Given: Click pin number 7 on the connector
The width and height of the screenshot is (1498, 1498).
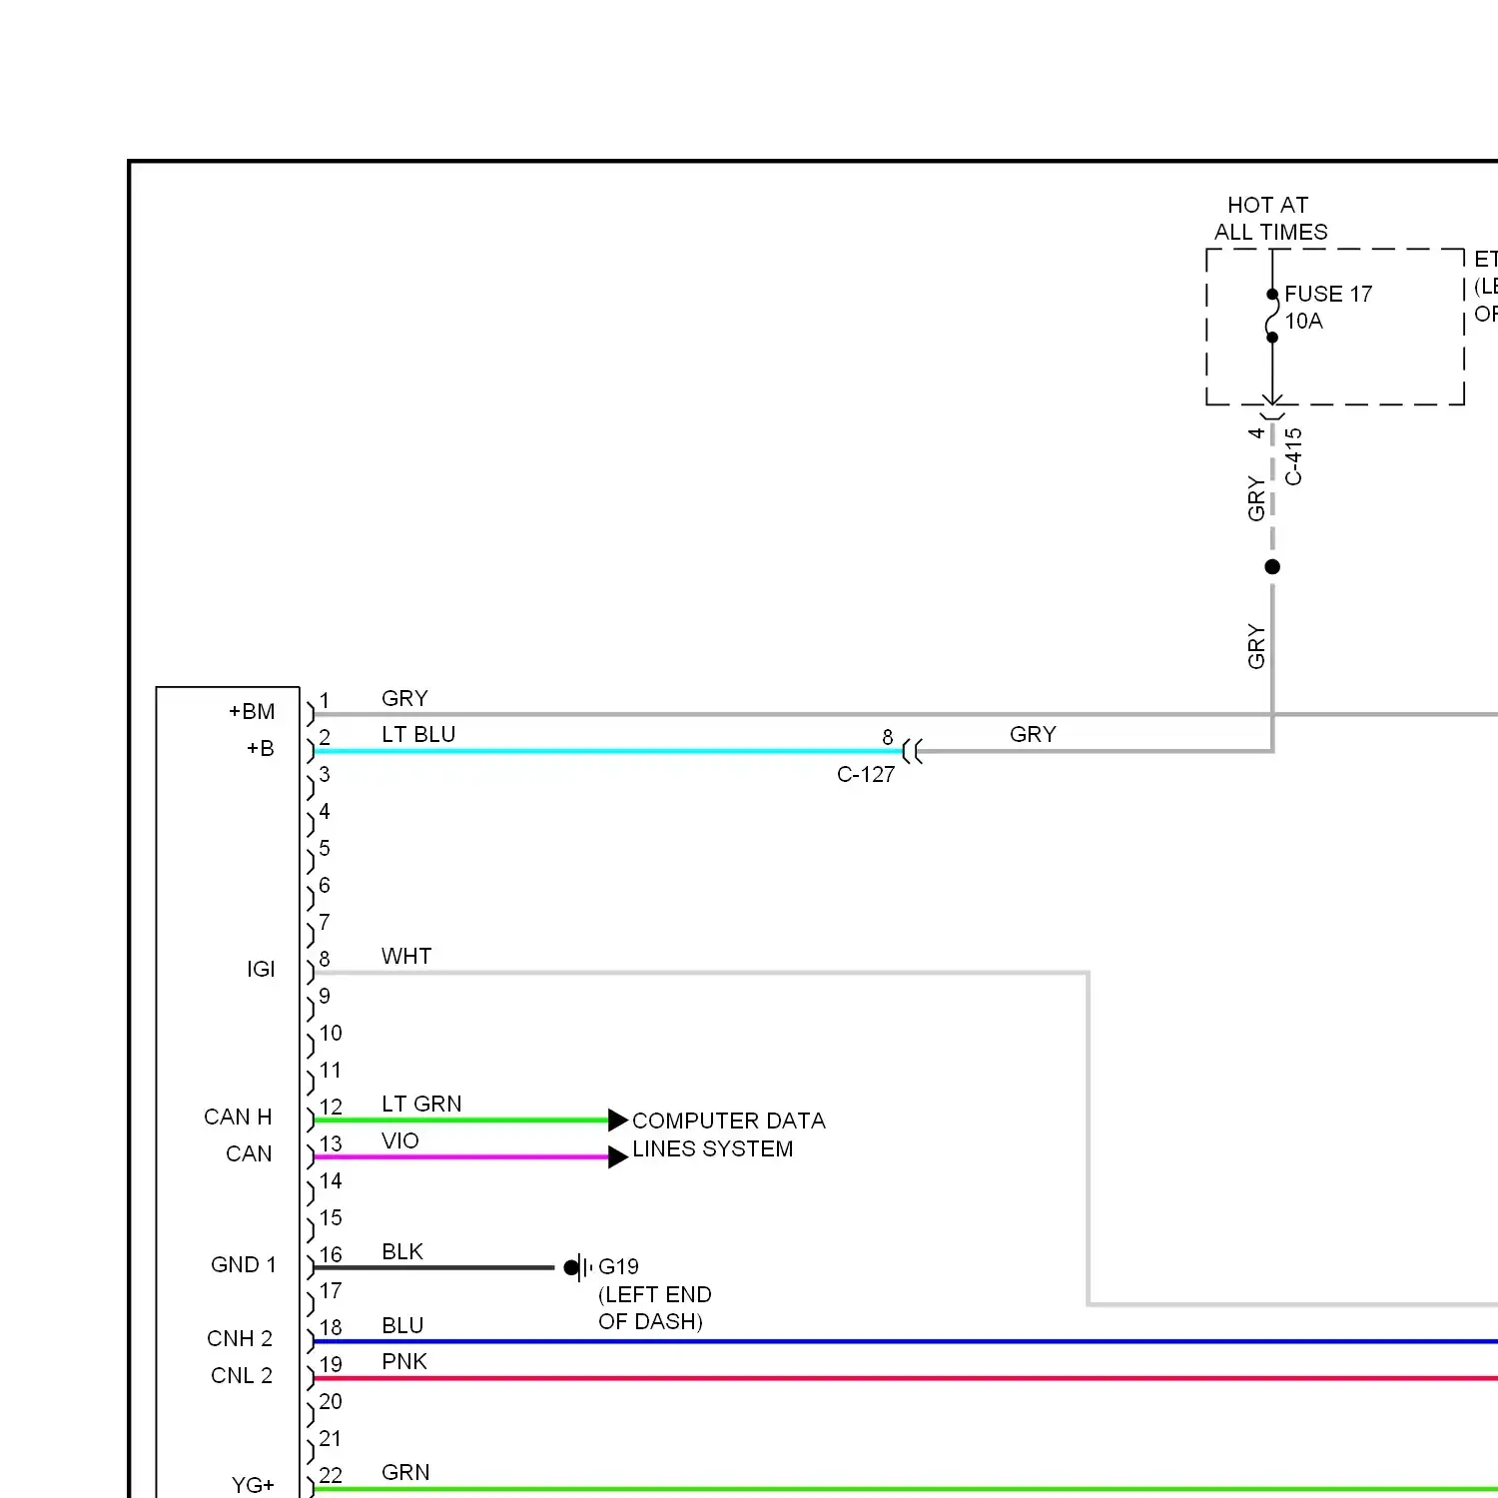Looking at the screenshot, I should pos(325,923).
